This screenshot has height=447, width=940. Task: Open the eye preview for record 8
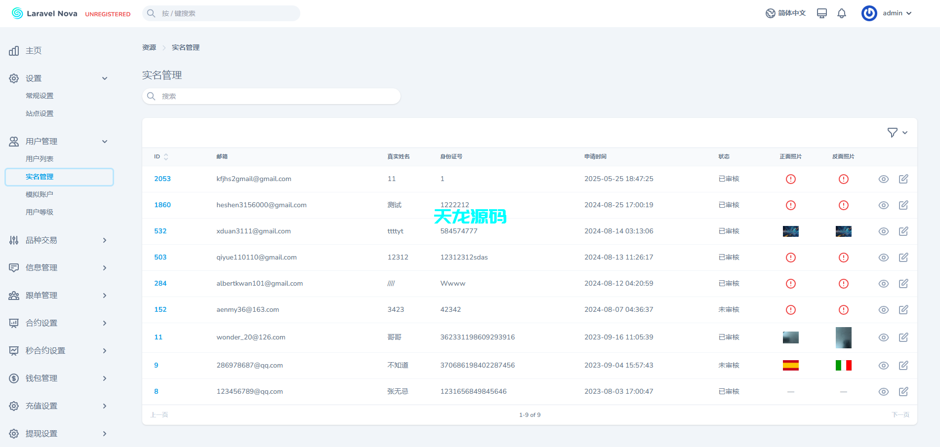(x=884, y=391)
